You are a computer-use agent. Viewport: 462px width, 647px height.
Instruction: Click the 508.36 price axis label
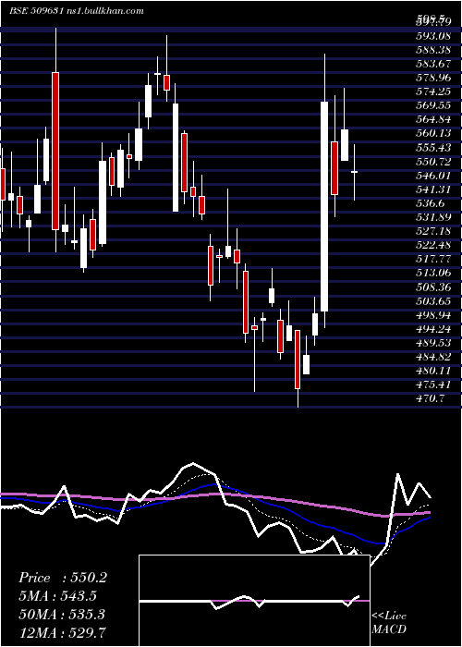[x=433, y=287]
